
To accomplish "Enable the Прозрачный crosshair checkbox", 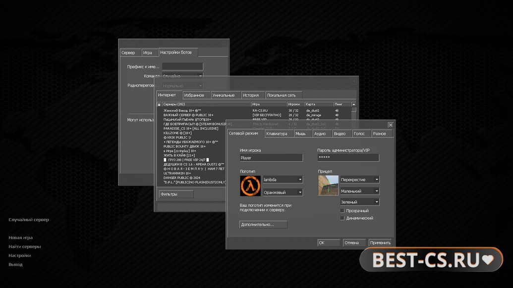I will pyautogui.click(x=342, y=211).
